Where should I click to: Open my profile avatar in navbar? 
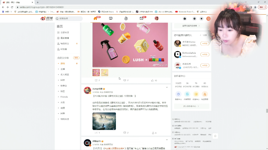click(x=157, y=18)
